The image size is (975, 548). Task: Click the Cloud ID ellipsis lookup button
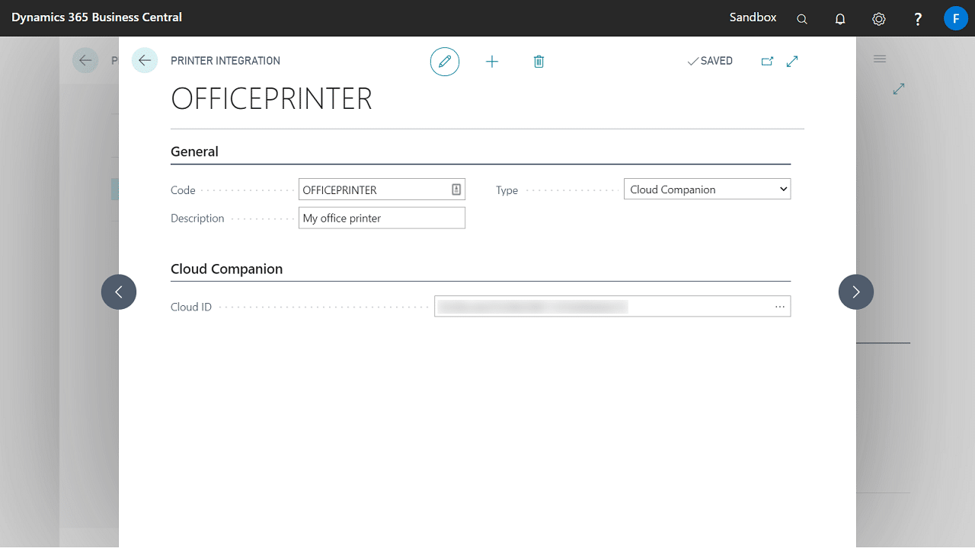(x=780, y=307)
